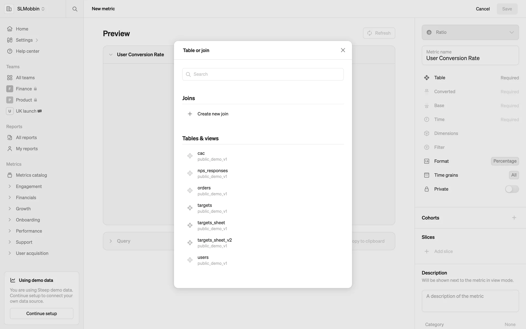This screenshot has height=329, width=526.
Task: Close the Table or join dialog
Action: pos(343,50)
